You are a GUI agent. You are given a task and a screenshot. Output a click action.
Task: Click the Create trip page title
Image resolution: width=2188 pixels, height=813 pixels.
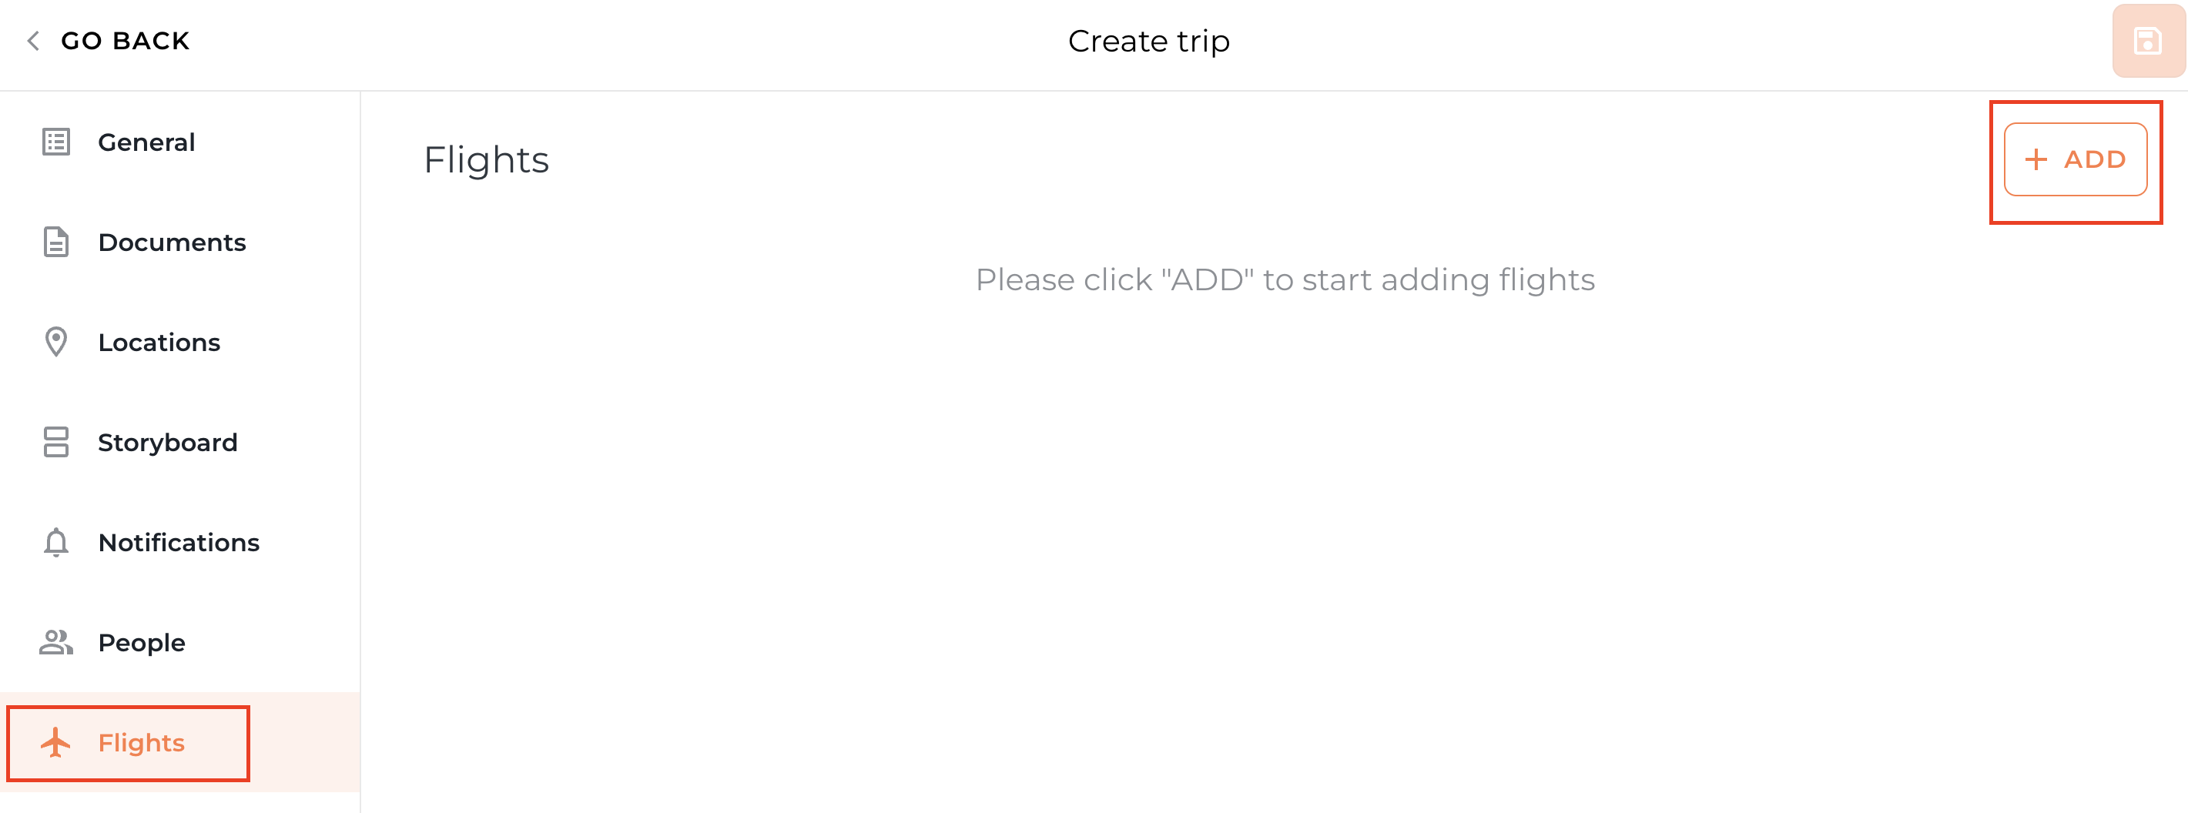[x=1148, y=41]
